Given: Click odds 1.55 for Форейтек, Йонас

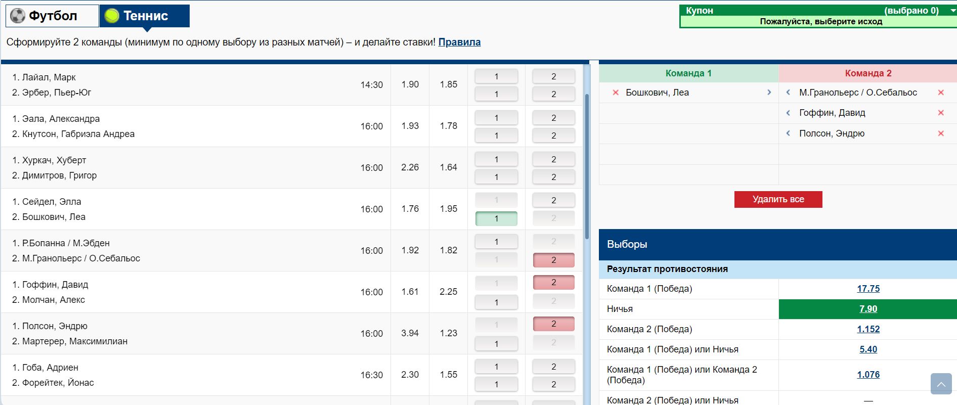Looking at the screenshot, I should coord(449,375).
